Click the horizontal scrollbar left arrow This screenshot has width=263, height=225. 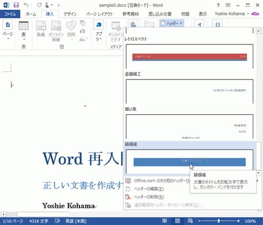click(x=3, y=214)
